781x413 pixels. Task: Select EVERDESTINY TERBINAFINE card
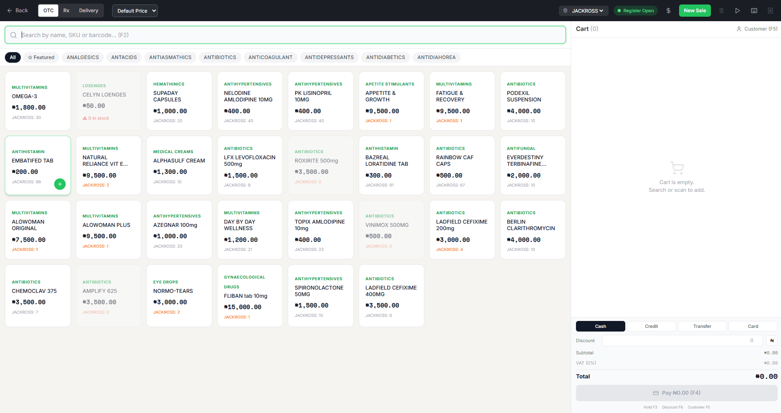pos(533,165)
